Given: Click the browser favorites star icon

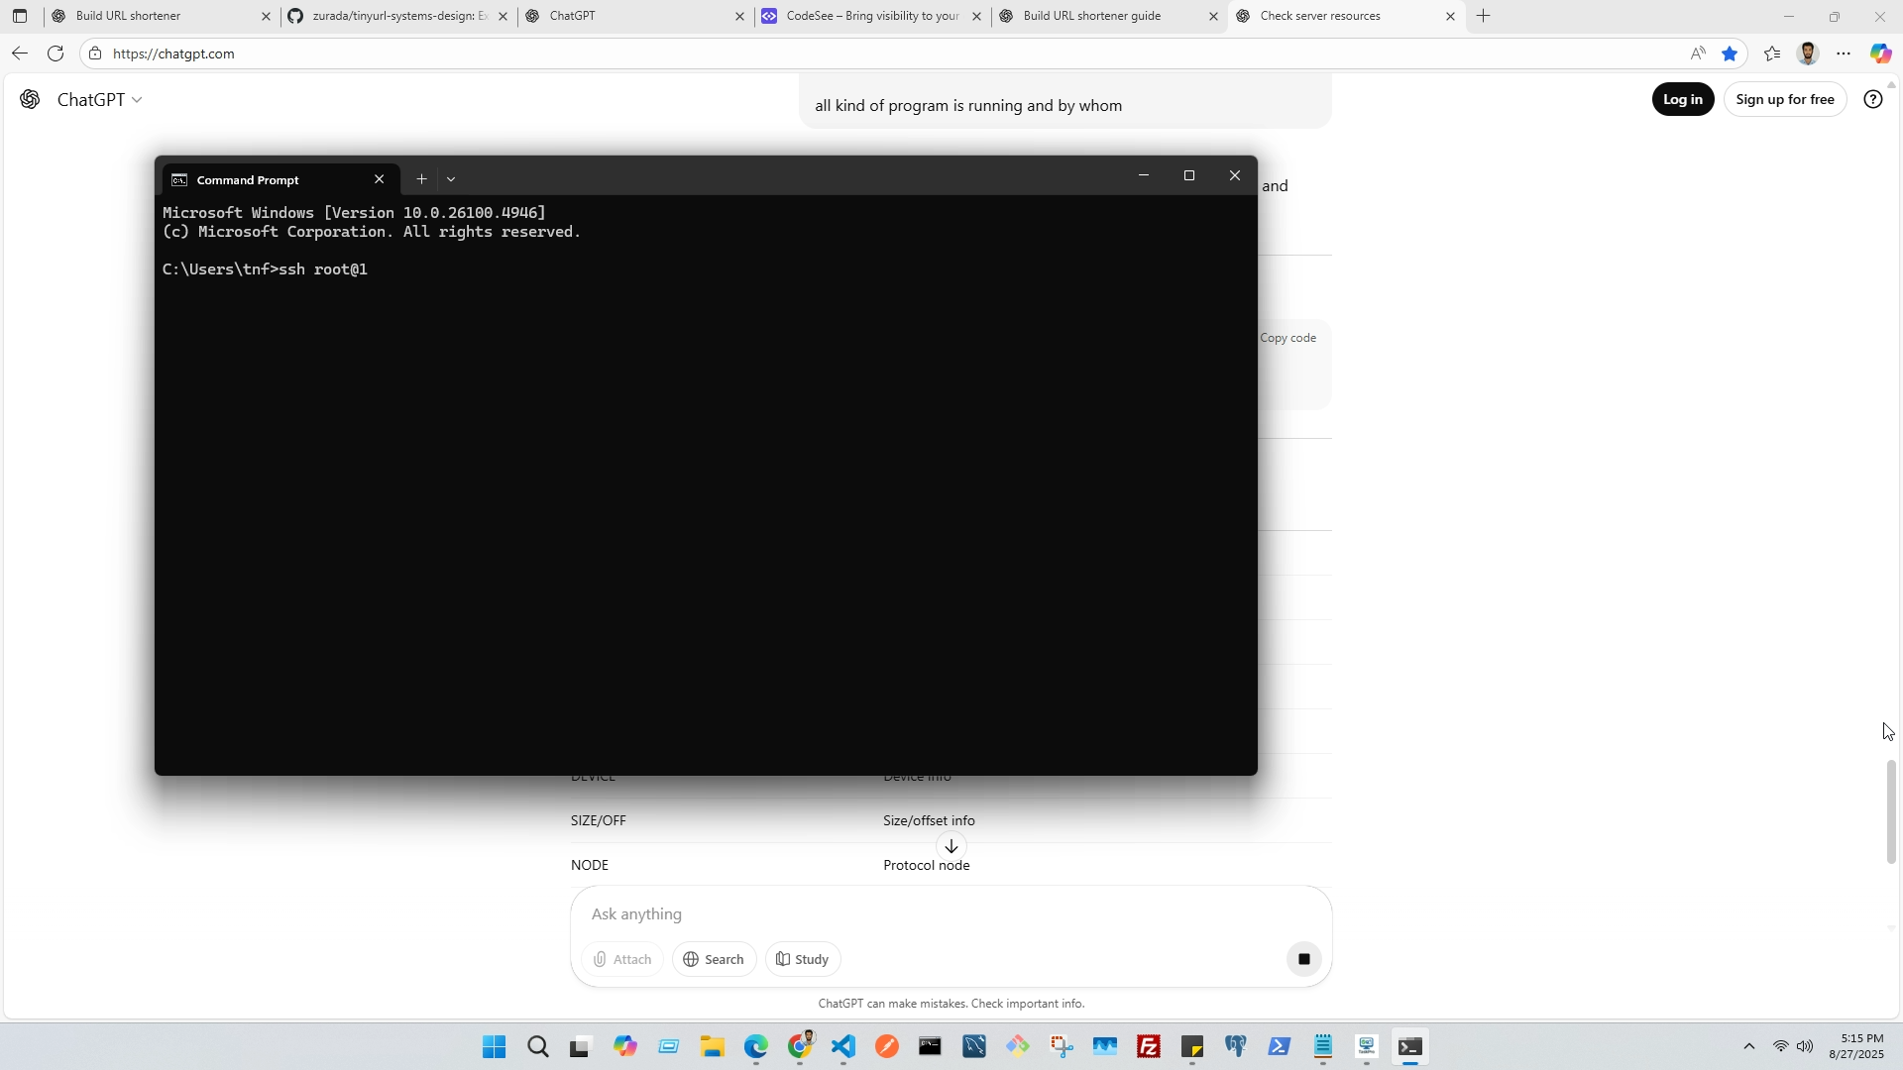Looking at the screenshot, I should click(x=1730, y=53).
